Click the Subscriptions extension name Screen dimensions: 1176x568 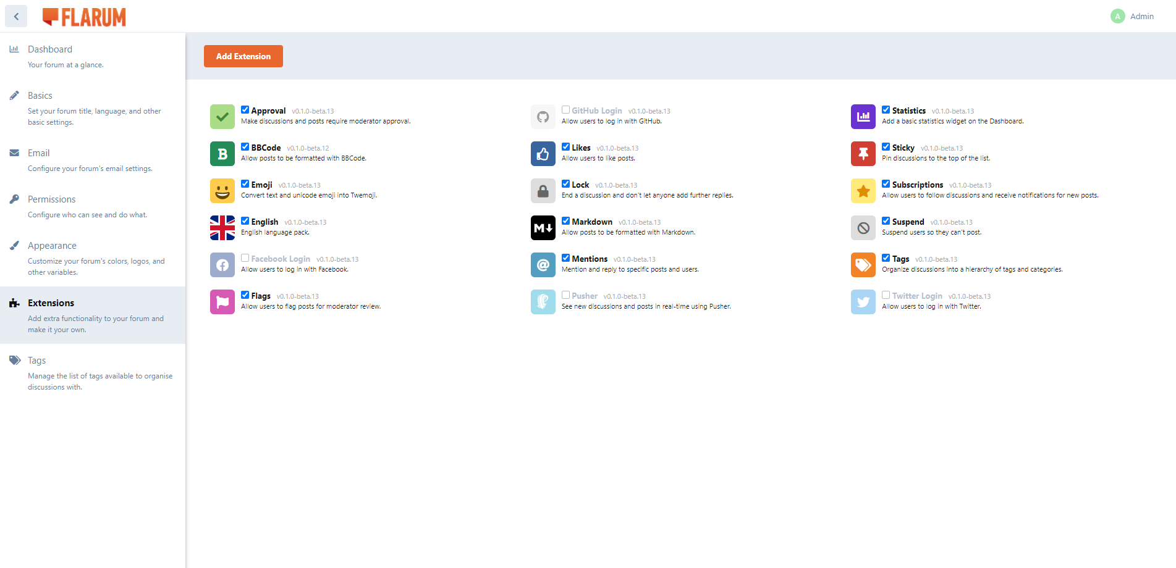[917, 185]
